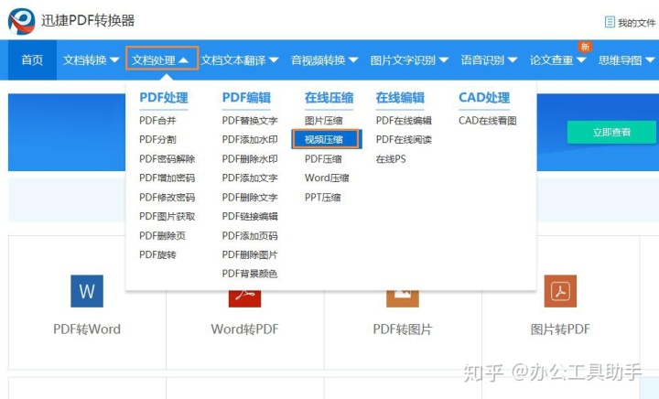Expand the 文档文本翻译 dropdown menu
This screenshot has height=399, width=659.
coord(240,60)
